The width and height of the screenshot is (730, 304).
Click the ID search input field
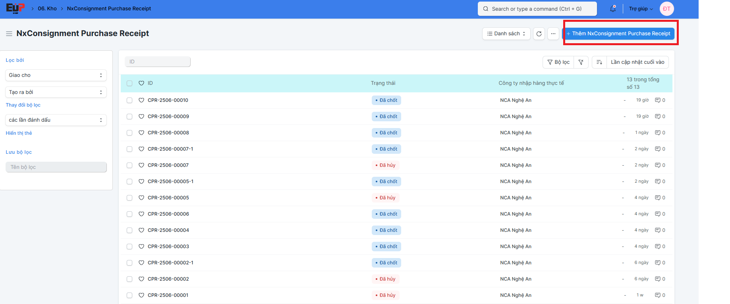[158, 62]
